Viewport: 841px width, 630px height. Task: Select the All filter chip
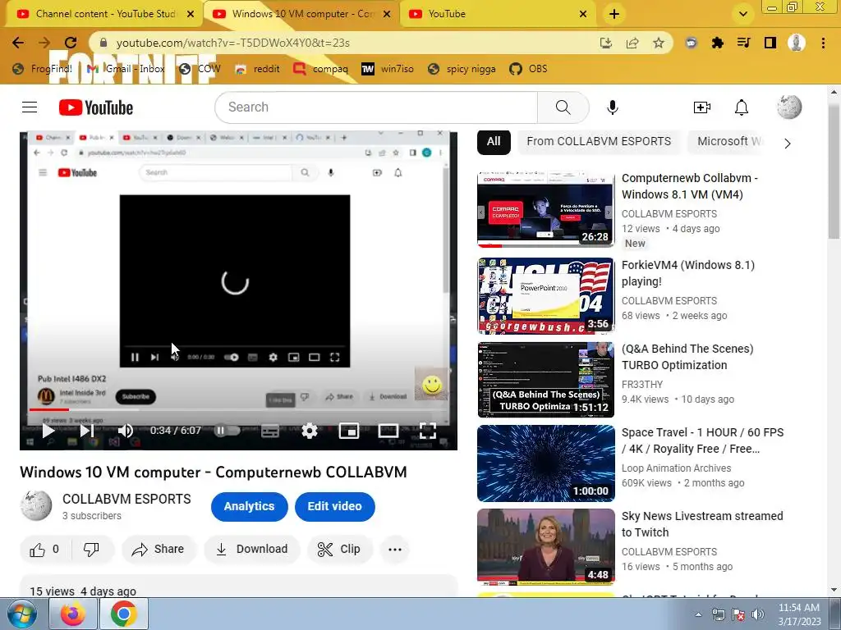coord(494,142)
